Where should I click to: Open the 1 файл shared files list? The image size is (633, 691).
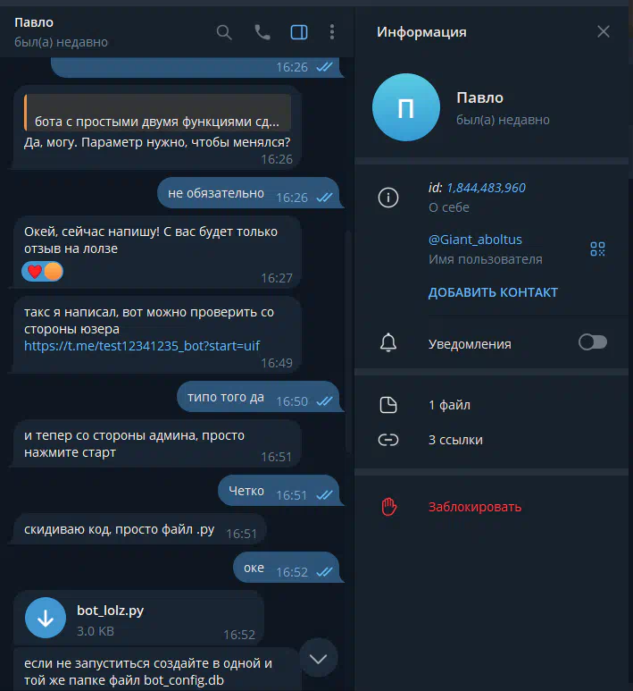tap(491, 405)
